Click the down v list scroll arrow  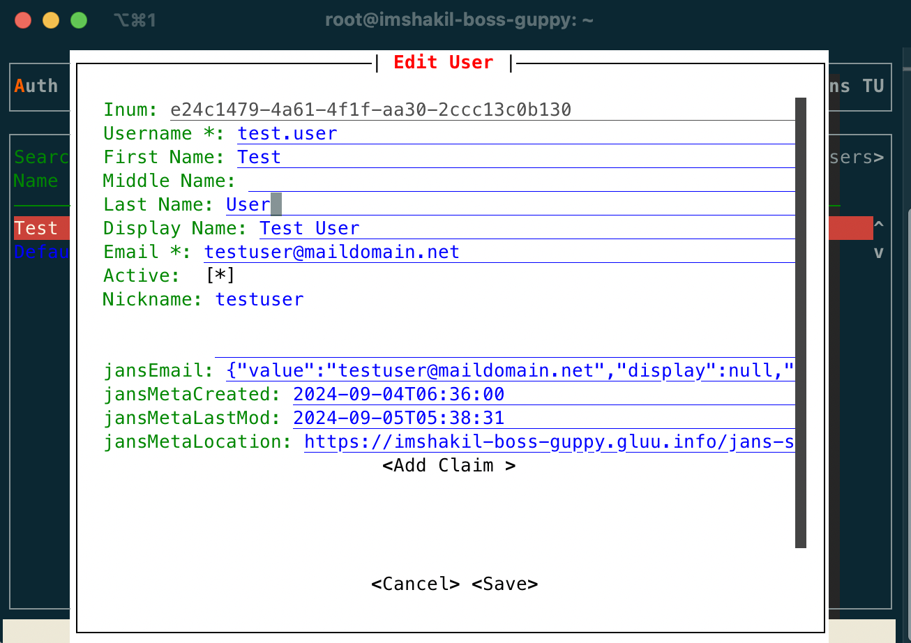click(878, 252)
